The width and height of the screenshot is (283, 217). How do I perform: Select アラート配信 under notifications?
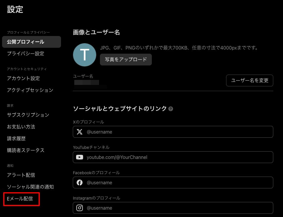(x=21, y=175)
